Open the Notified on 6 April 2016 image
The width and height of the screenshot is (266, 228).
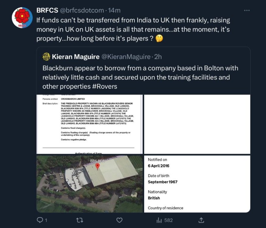pos(197,184)
